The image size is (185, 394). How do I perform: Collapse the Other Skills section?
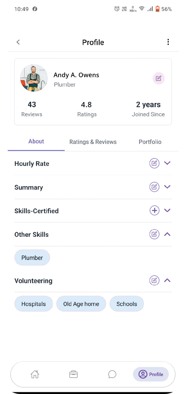(167, 234)
